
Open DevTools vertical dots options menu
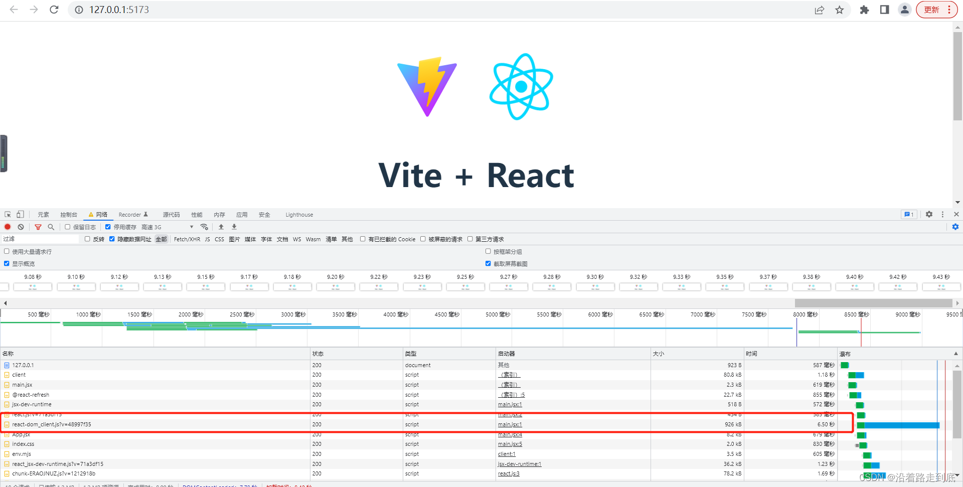(x=943, y=214)
